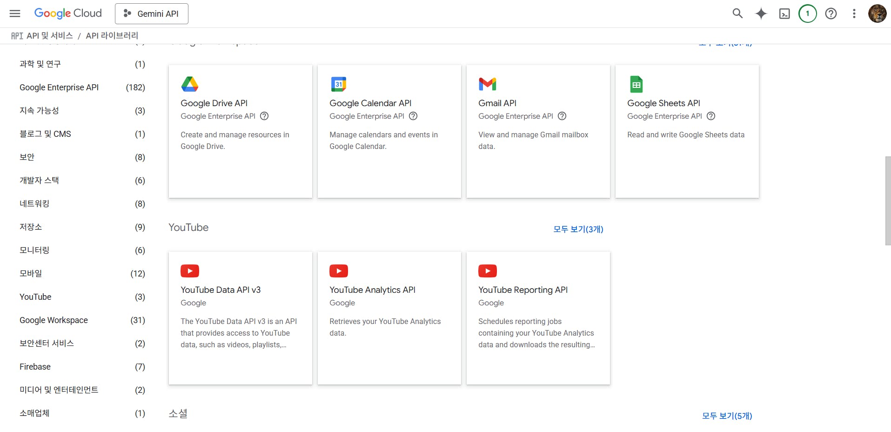This screenshot has height=432, width=891.
Task: Click help icon beside Google Drive API
Action: point(264,116)
